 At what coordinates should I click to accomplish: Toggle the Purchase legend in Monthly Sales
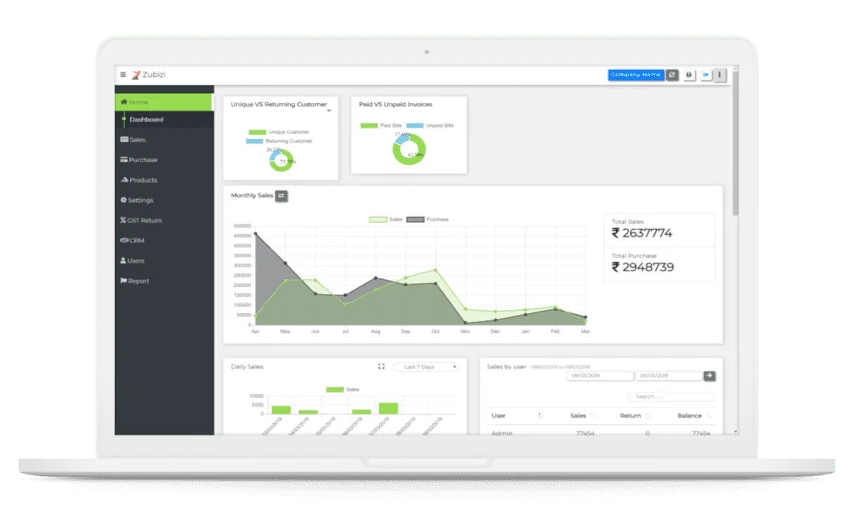pyautogui.click(x=428, y=219)
